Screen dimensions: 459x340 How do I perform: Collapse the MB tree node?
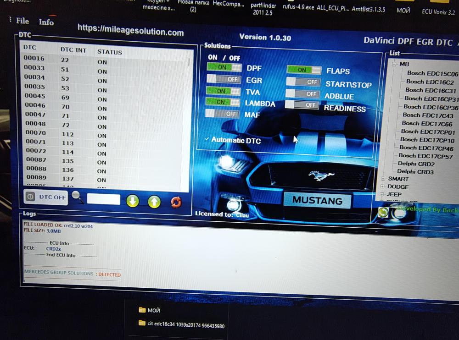394,64
